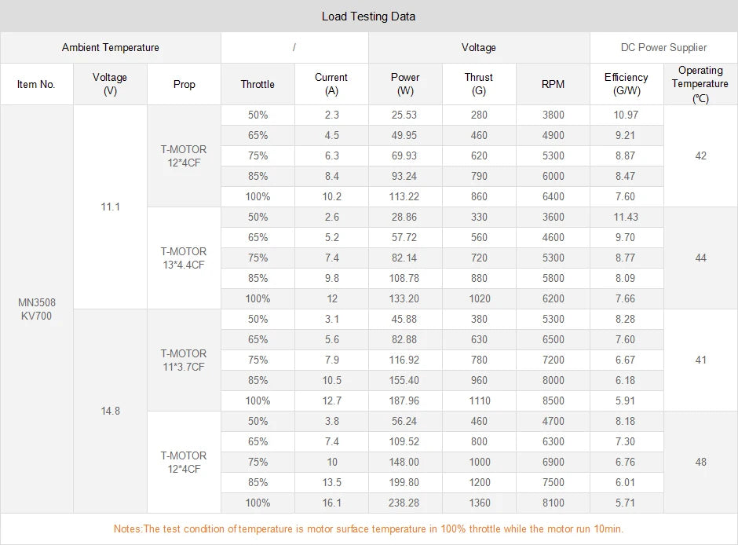Viewport: 738px width, 545px height.
Task: Click the T-MOTOR 11*3.7CF prop cell
Action: point(184,360)
